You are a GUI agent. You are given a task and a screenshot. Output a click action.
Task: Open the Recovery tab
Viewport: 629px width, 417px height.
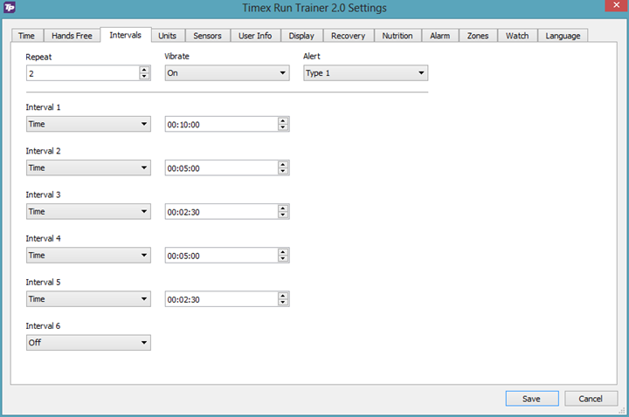349,36
